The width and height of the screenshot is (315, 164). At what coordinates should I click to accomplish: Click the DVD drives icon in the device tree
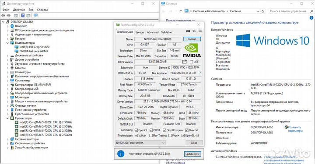(12, 30)
